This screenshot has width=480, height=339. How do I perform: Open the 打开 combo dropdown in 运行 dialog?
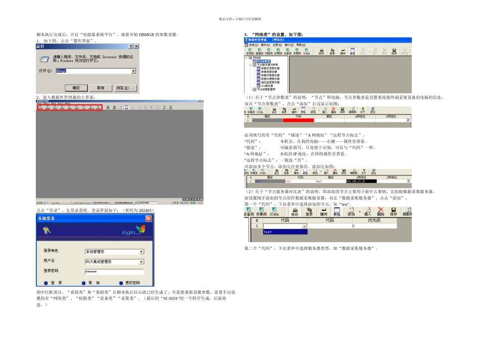(133, 71)
